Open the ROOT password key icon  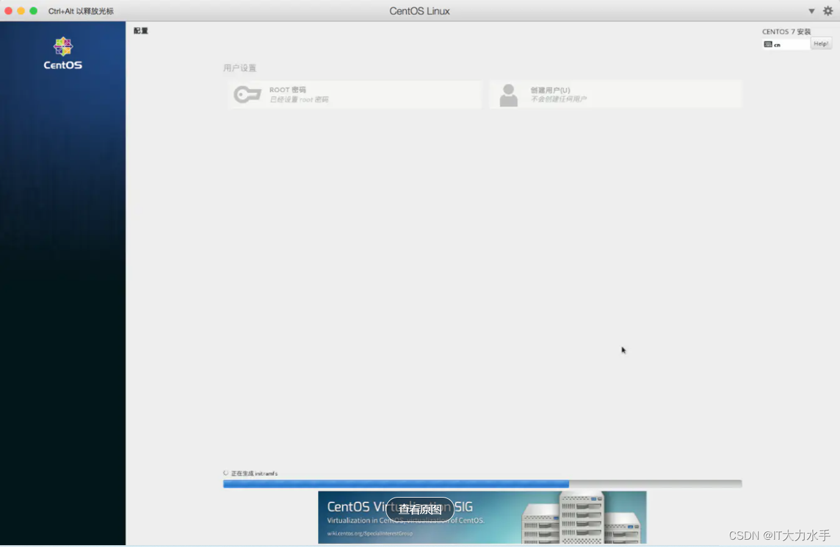[x=247, y=95]
